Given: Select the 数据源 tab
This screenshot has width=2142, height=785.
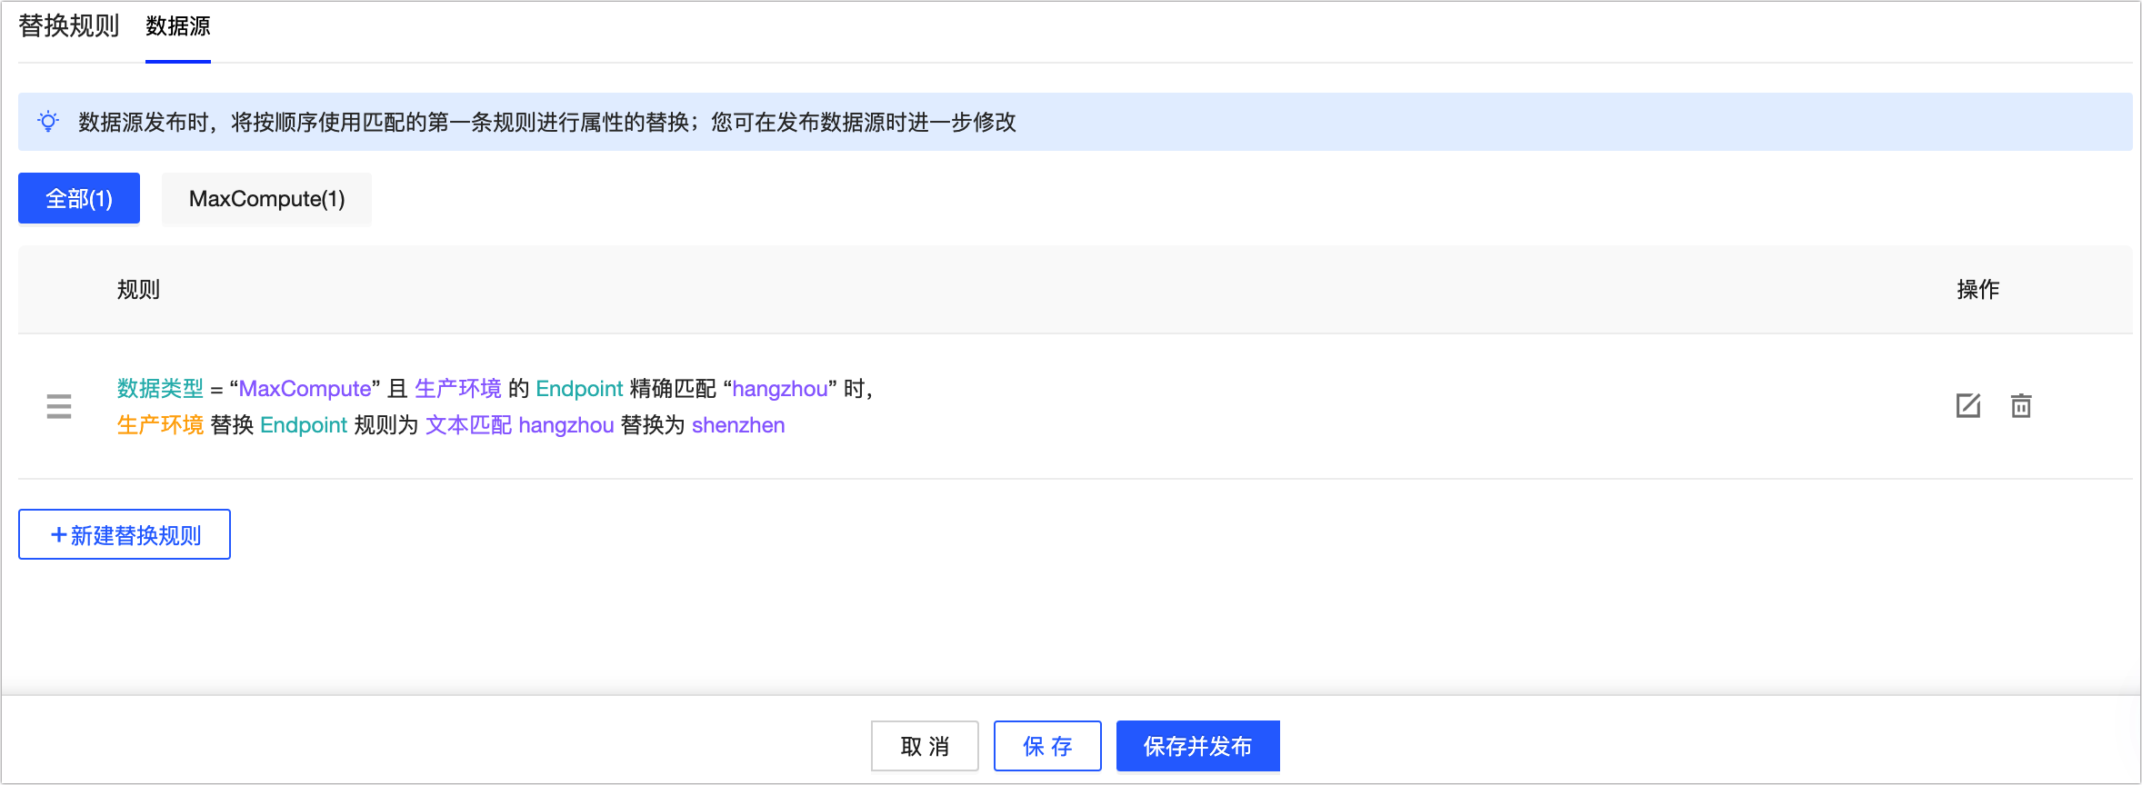Looking at the screenshot, I should click(178, 26).
